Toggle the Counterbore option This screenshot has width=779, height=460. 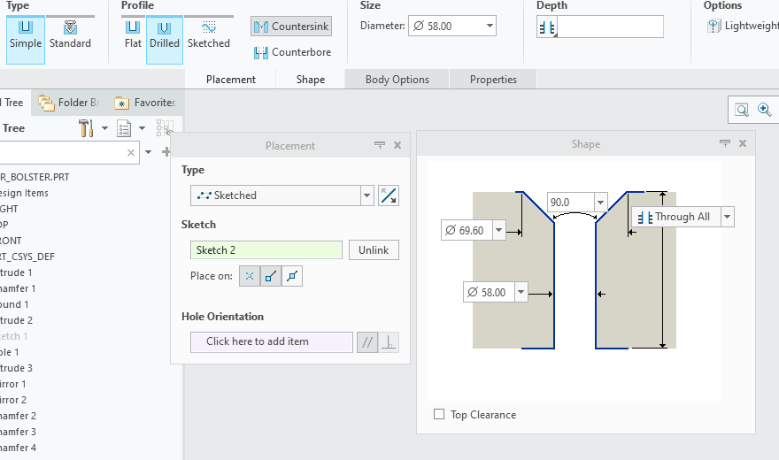tap(292, 52)
